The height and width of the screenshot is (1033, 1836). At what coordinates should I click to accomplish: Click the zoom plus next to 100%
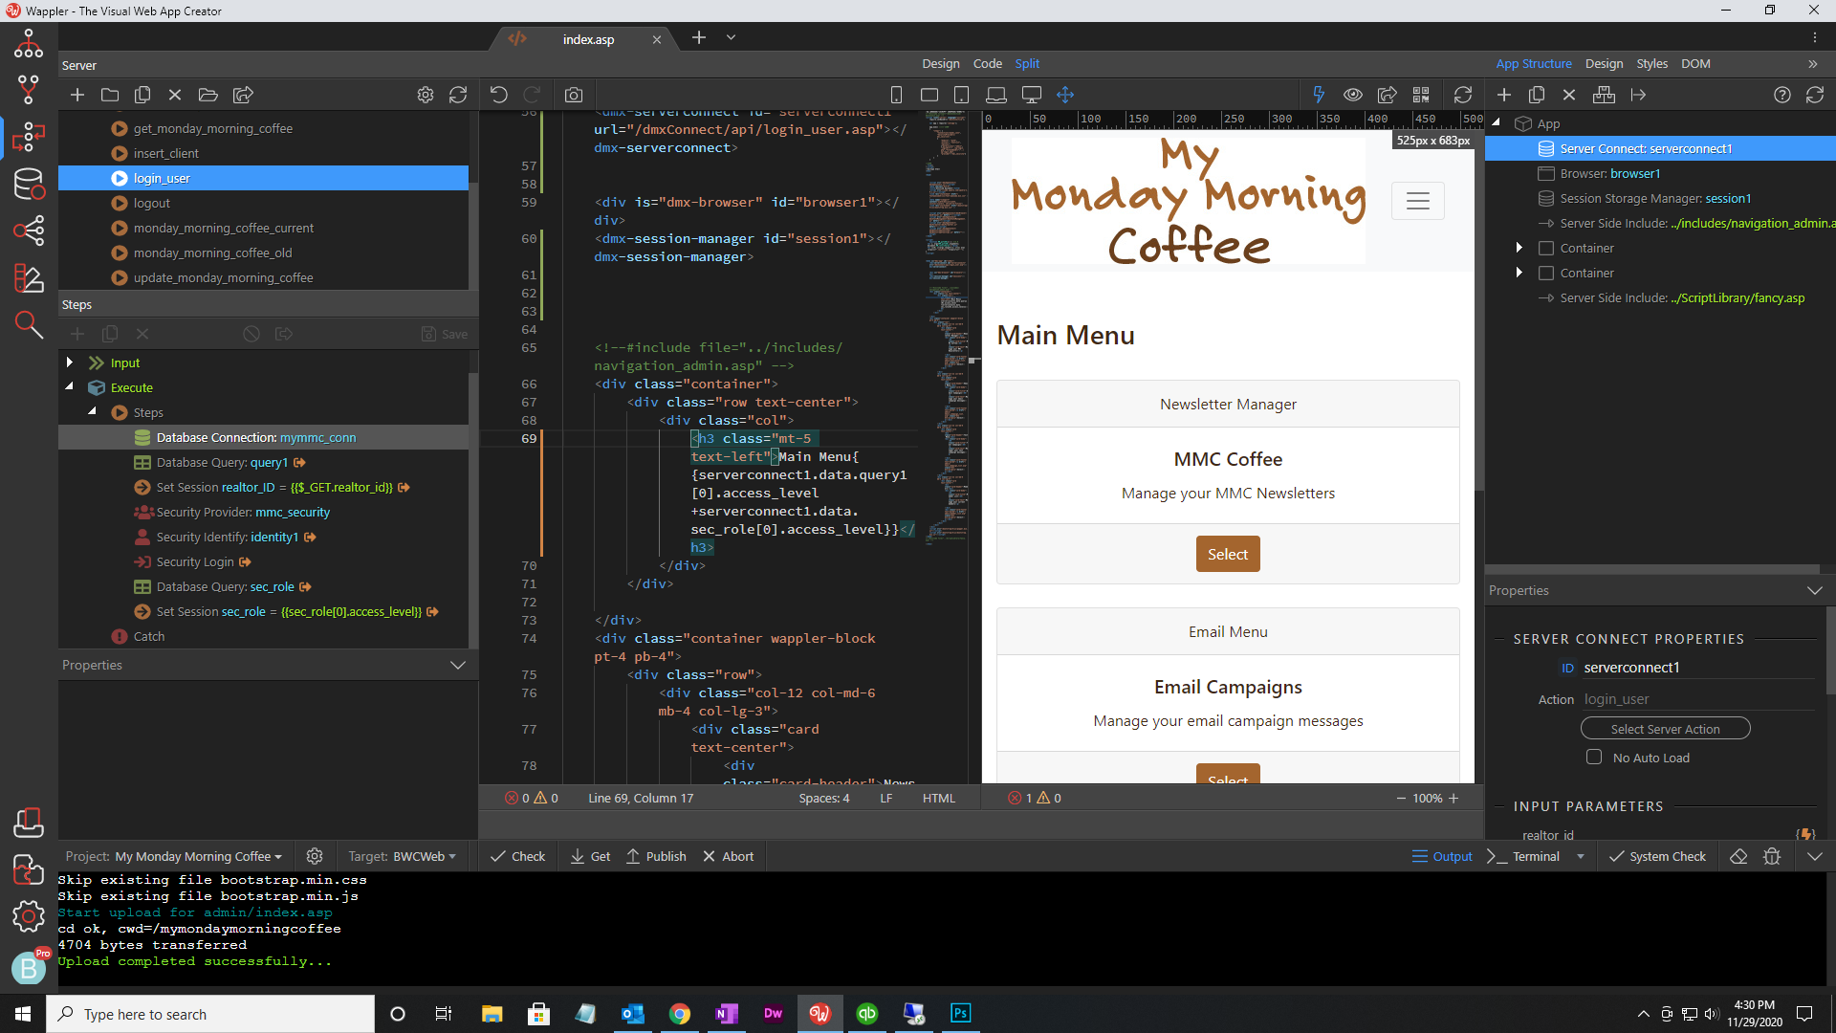(1453, 798)
